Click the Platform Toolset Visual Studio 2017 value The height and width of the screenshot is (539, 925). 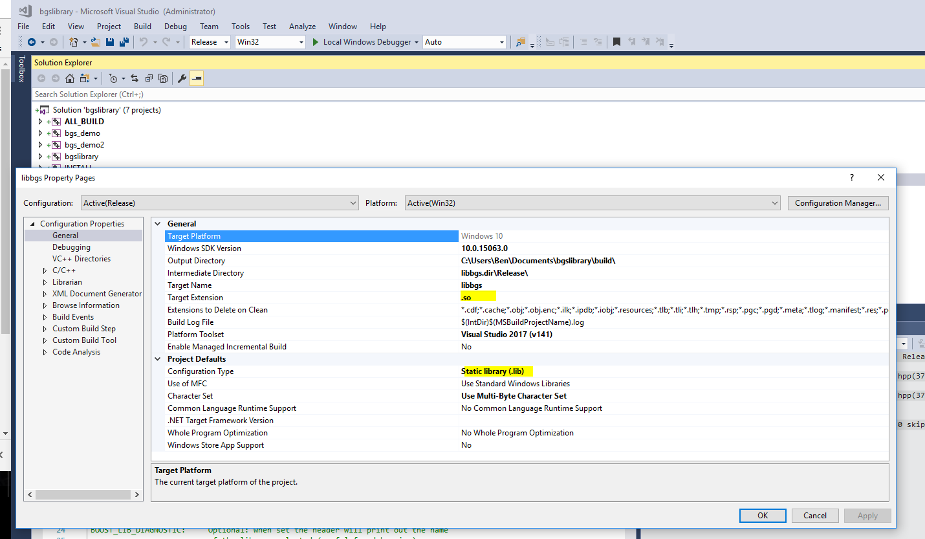pyautogui.click(x=506, y=335)
